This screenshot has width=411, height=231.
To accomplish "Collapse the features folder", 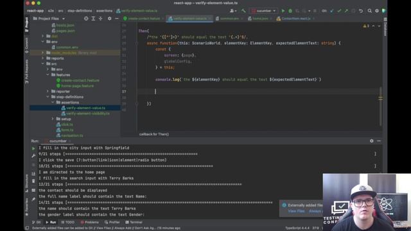I will click(x=48, y=74).
